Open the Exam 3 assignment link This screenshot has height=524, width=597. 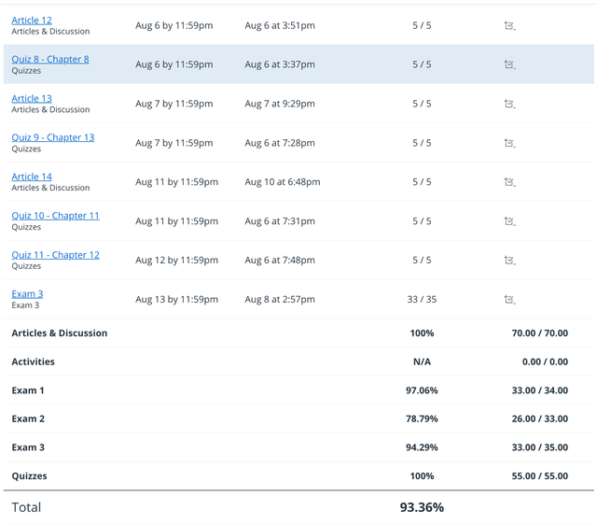pos(27,294)
